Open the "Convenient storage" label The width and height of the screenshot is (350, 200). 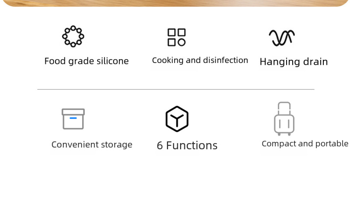click(92, 145)
